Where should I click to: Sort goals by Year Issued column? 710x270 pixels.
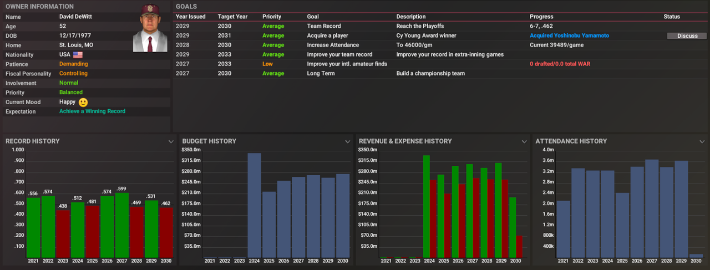pos(191,17)
